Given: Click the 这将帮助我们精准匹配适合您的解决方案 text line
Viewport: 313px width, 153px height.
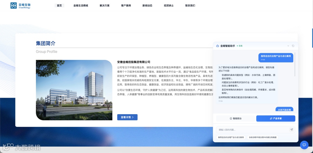Looking at the screenshot, I should pyautogui.click(x=239, y=98).
